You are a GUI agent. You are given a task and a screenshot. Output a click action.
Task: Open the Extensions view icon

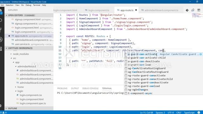[1, 49]
